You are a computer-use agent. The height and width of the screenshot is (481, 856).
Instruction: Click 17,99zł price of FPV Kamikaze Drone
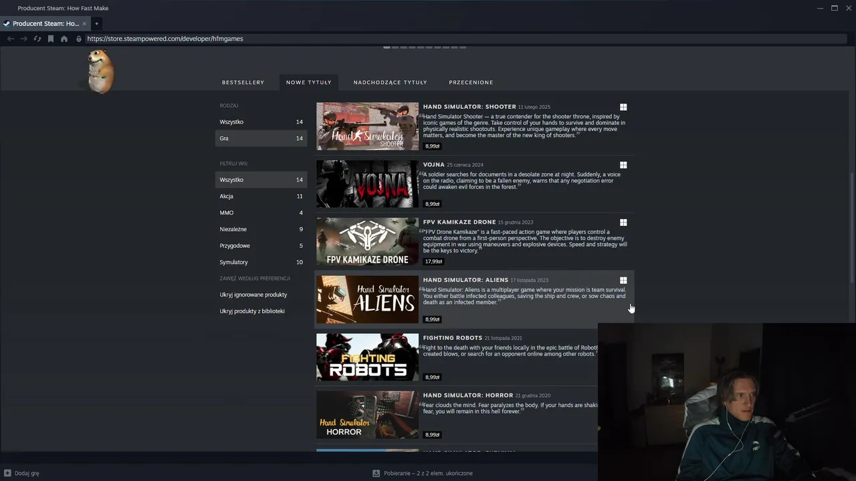[433, 262]
